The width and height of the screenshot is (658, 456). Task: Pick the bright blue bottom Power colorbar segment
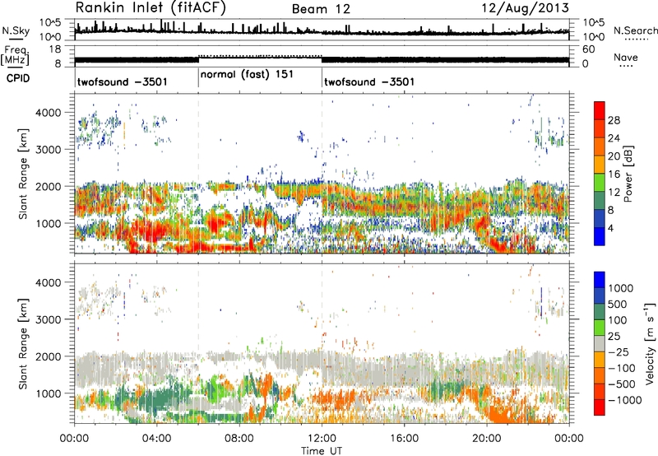coord(600,236)
